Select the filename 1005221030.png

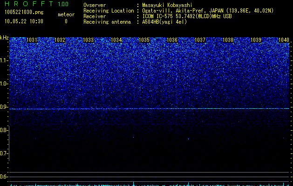point(24,12)
